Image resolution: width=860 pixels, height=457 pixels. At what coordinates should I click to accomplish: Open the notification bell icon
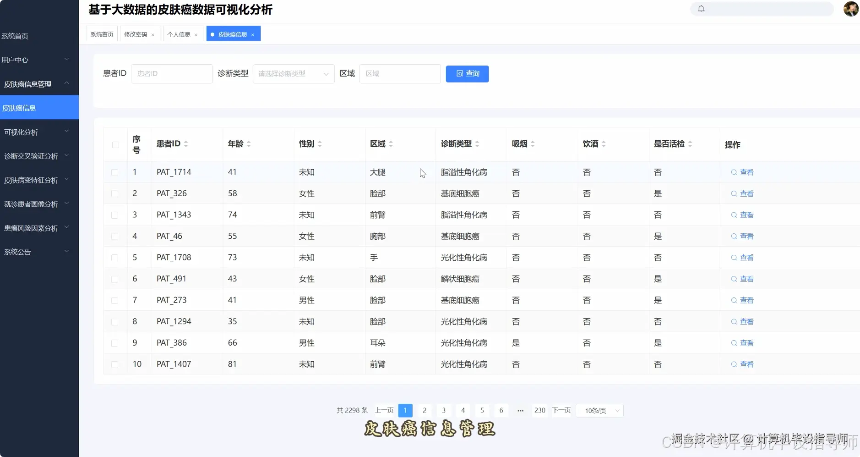click(x=702, y=8)
